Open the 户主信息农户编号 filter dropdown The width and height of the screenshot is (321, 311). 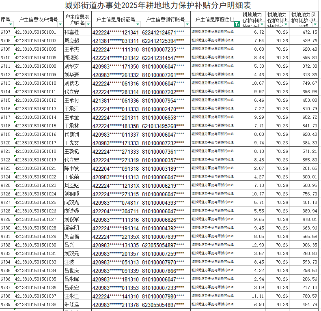(60, 24)
